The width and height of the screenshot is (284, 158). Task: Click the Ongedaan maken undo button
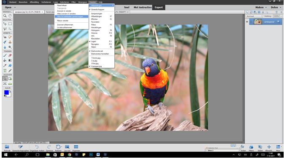click(x=37, y=148)
